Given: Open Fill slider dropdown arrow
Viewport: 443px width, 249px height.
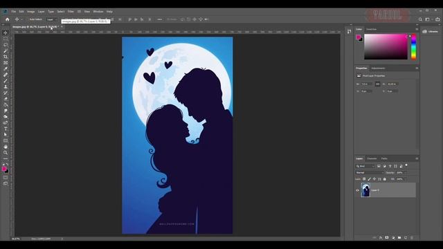Looking at the screenshot, I should click(x=405, y=179).
